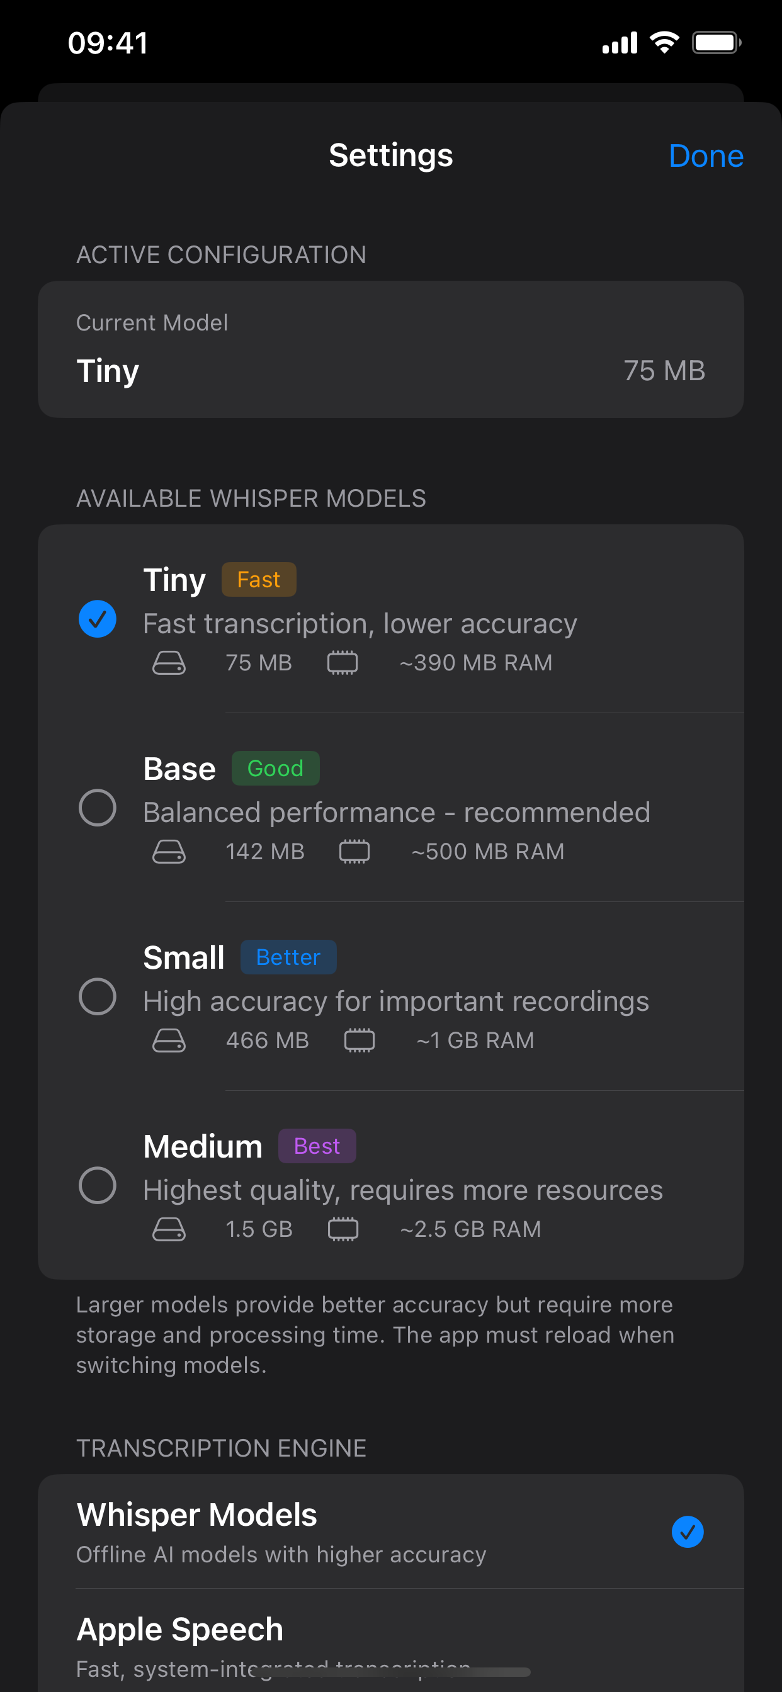
Task: Open the Current Model configuration row
Action: point(390,348)
